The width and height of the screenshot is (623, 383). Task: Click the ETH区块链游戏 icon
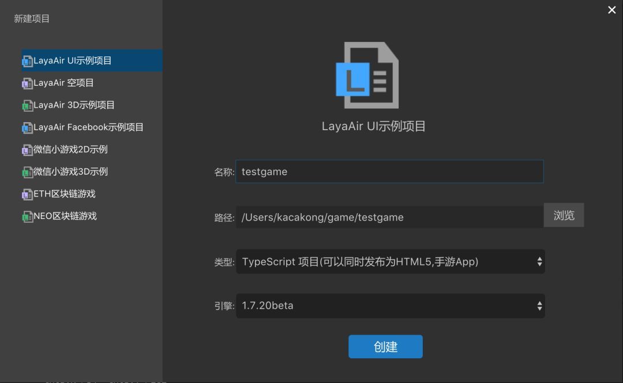pos(27,194)
